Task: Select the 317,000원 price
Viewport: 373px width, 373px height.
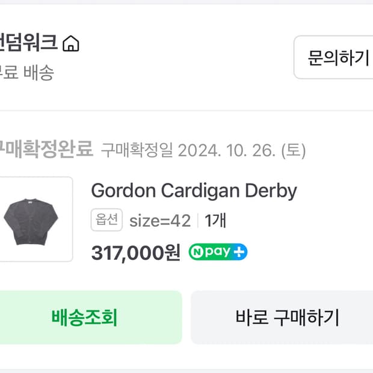Action: [135, 253]
